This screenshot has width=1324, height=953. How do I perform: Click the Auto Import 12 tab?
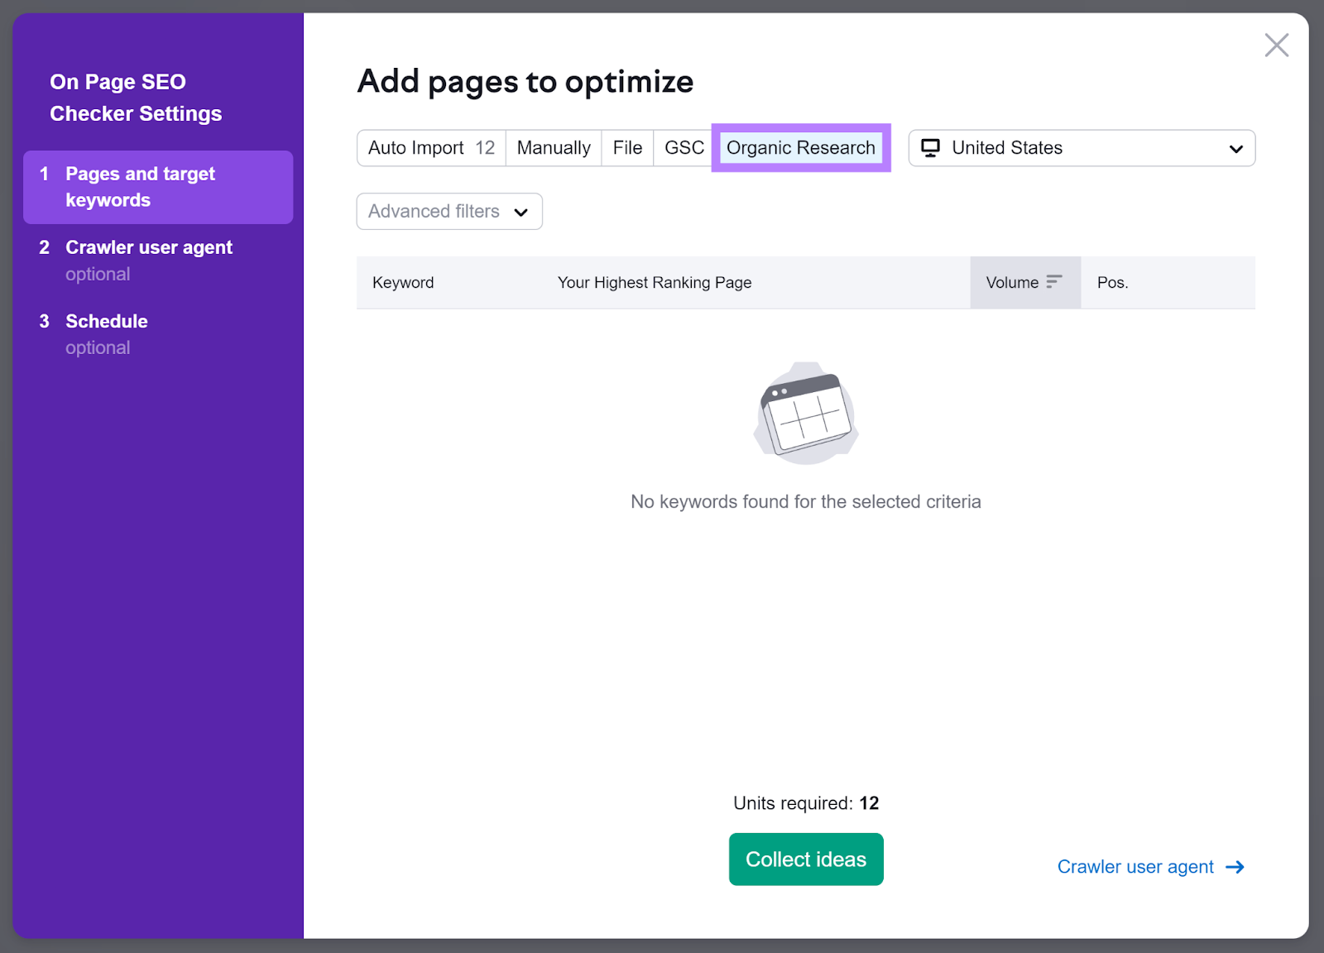point(429,148)
